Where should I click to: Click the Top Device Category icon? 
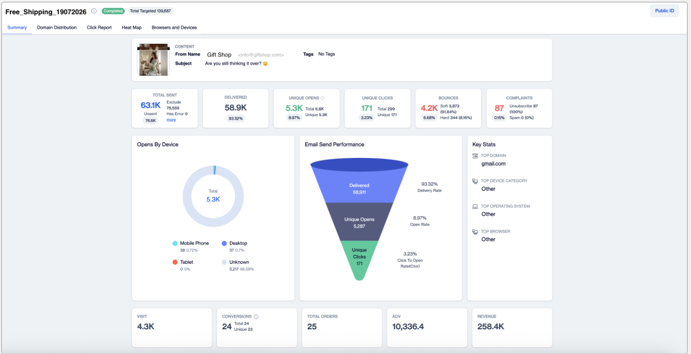point(475,181)
